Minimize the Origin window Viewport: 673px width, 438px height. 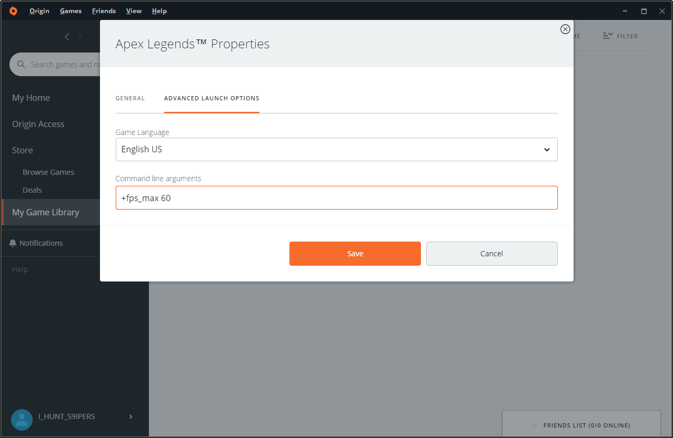point(625,11)
